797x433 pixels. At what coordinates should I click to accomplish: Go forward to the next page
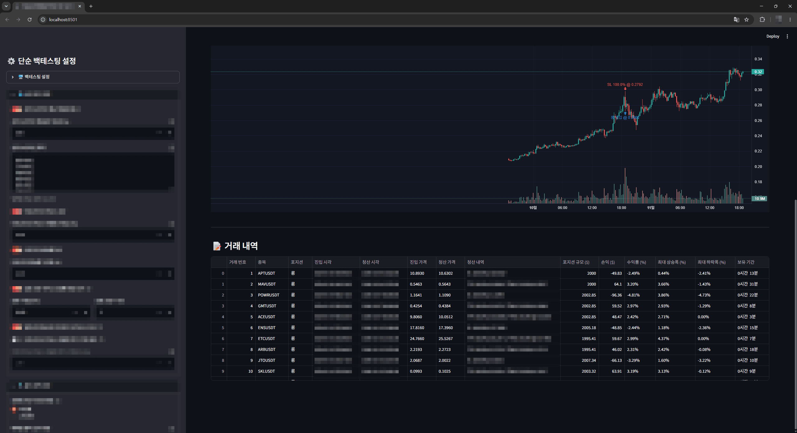[18, 20]
